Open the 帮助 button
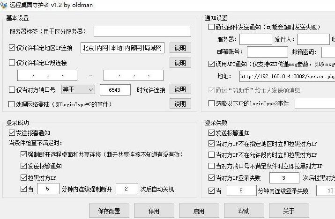335x219 pixels. (x=244, y=211)
